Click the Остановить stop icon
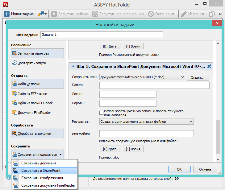This screenshot has width=225, height=190. (x=151, y=14)
